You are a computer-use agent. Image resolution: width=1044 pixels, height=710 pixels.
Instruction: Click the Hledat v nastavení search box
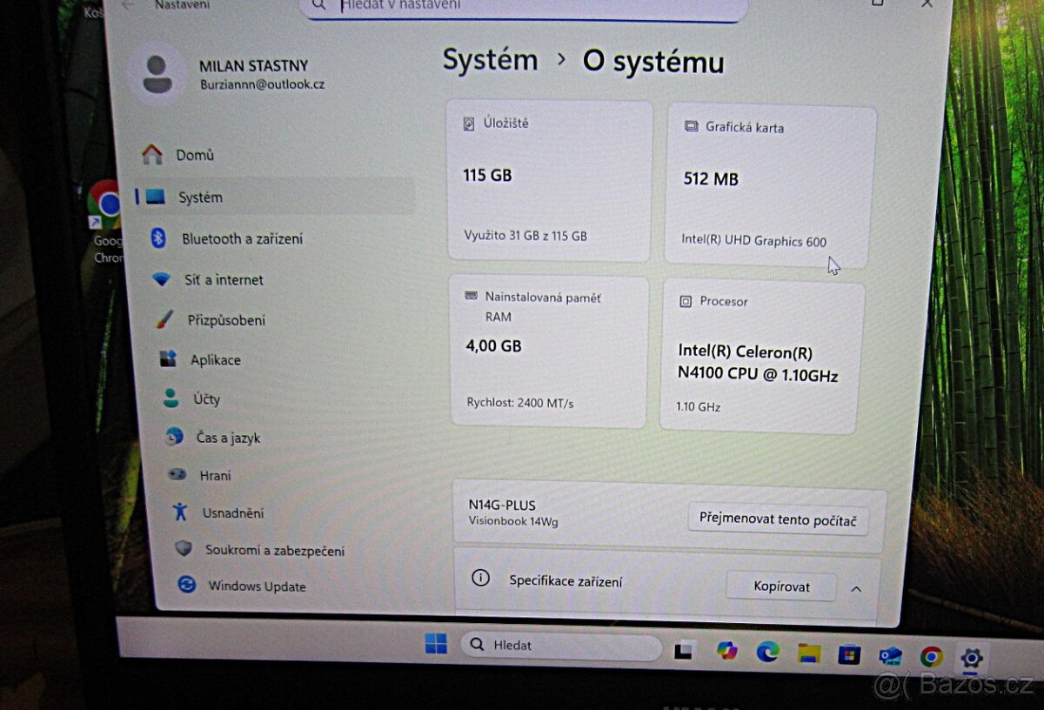(x=522, y=5)
